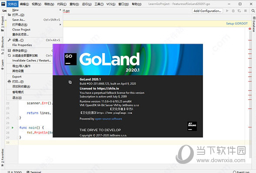The width and height of the screenshot is (256, 173).
Task: Open the 6: TODO tool window
Action: click(x=15, y=172)
